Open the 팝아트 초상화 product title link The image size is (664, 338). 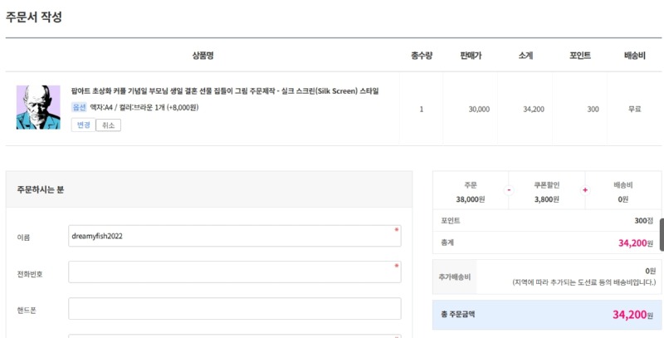[225, 91]
